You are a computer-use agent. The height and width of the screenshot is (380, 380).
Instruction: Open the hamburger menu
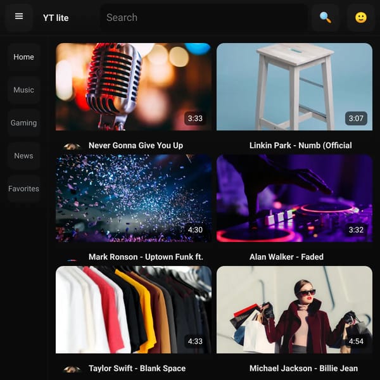click(19, 18)
